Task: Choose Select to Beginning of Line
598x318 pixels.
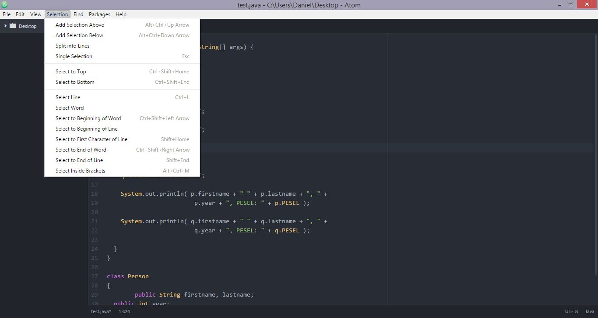Action: point(122,129)
